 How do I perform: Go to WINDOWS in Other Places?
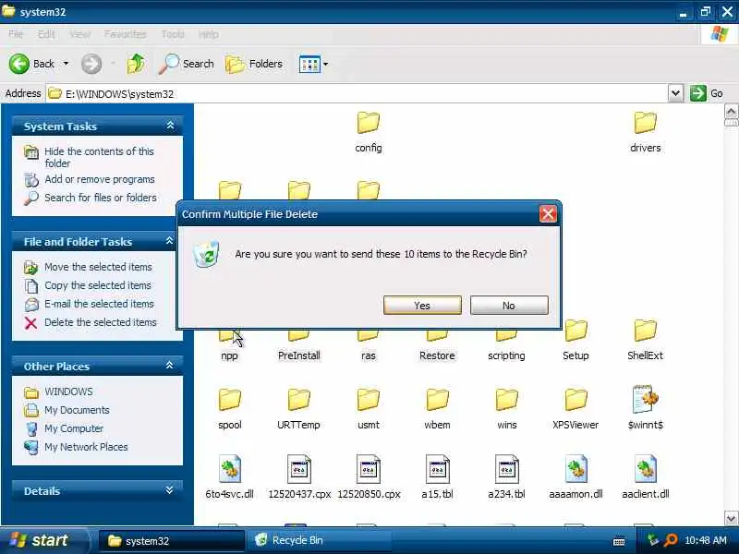(68, 391)
